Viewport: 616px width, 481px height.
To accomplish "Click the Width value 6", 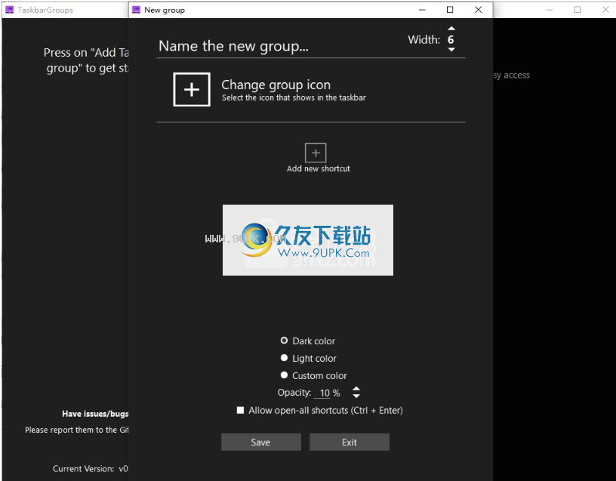I will [x=451, y=39].
